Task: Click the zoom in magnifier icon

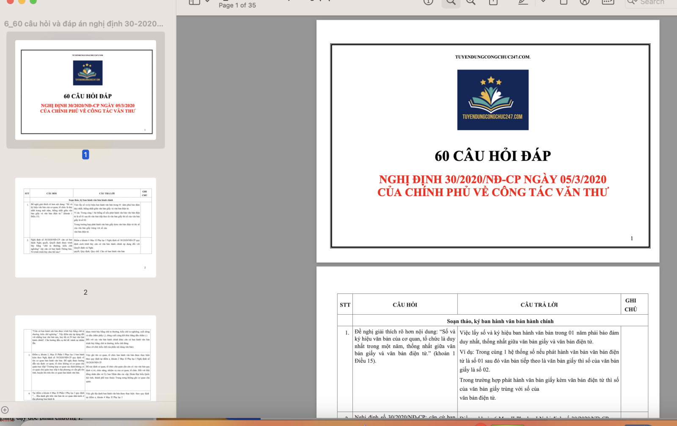Action: pyautogui.click(x=471, y=2)
